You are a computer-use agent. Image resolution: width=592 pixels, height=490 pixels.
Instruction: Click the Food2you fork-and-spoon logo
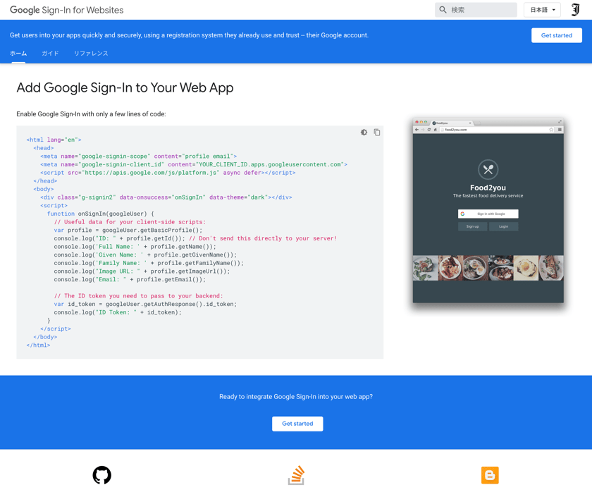click(488, 170)
